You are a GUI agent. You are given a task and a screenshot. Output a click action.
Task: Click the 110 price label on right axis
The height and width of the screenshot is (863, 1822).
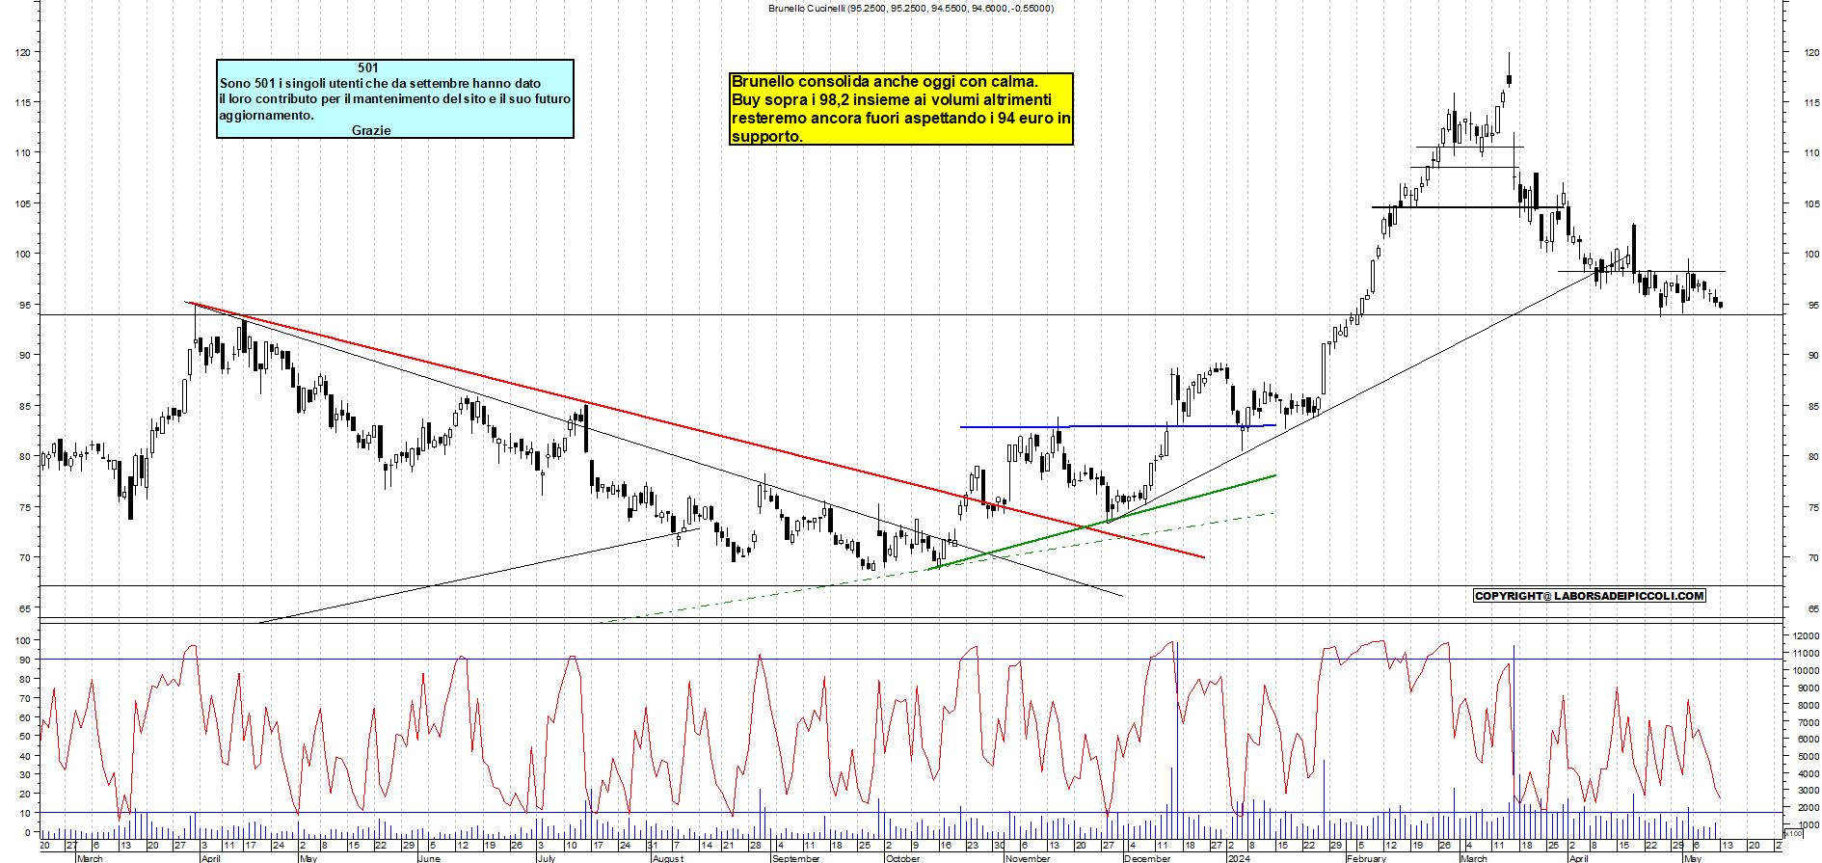coord(1812,153)
